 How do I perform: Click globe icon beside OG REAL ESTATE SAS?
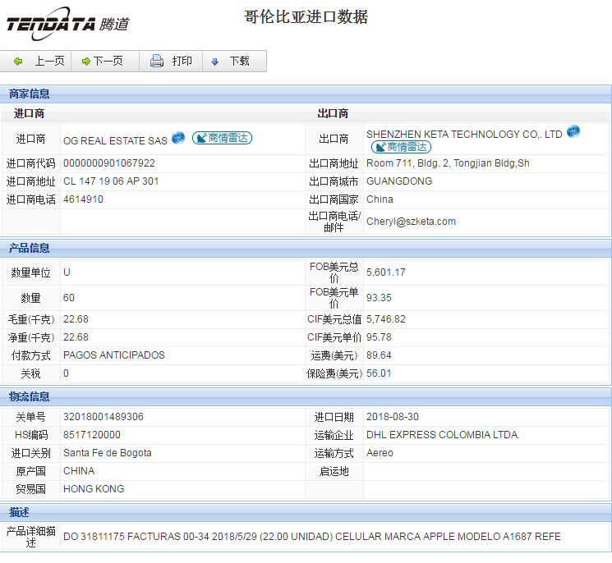click(178, 138)
